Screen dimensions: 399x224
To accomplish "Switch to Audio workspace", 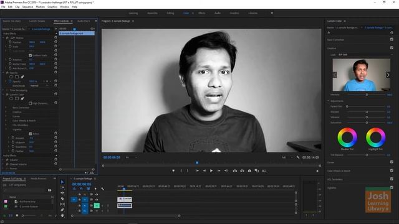I will (218, 13).
